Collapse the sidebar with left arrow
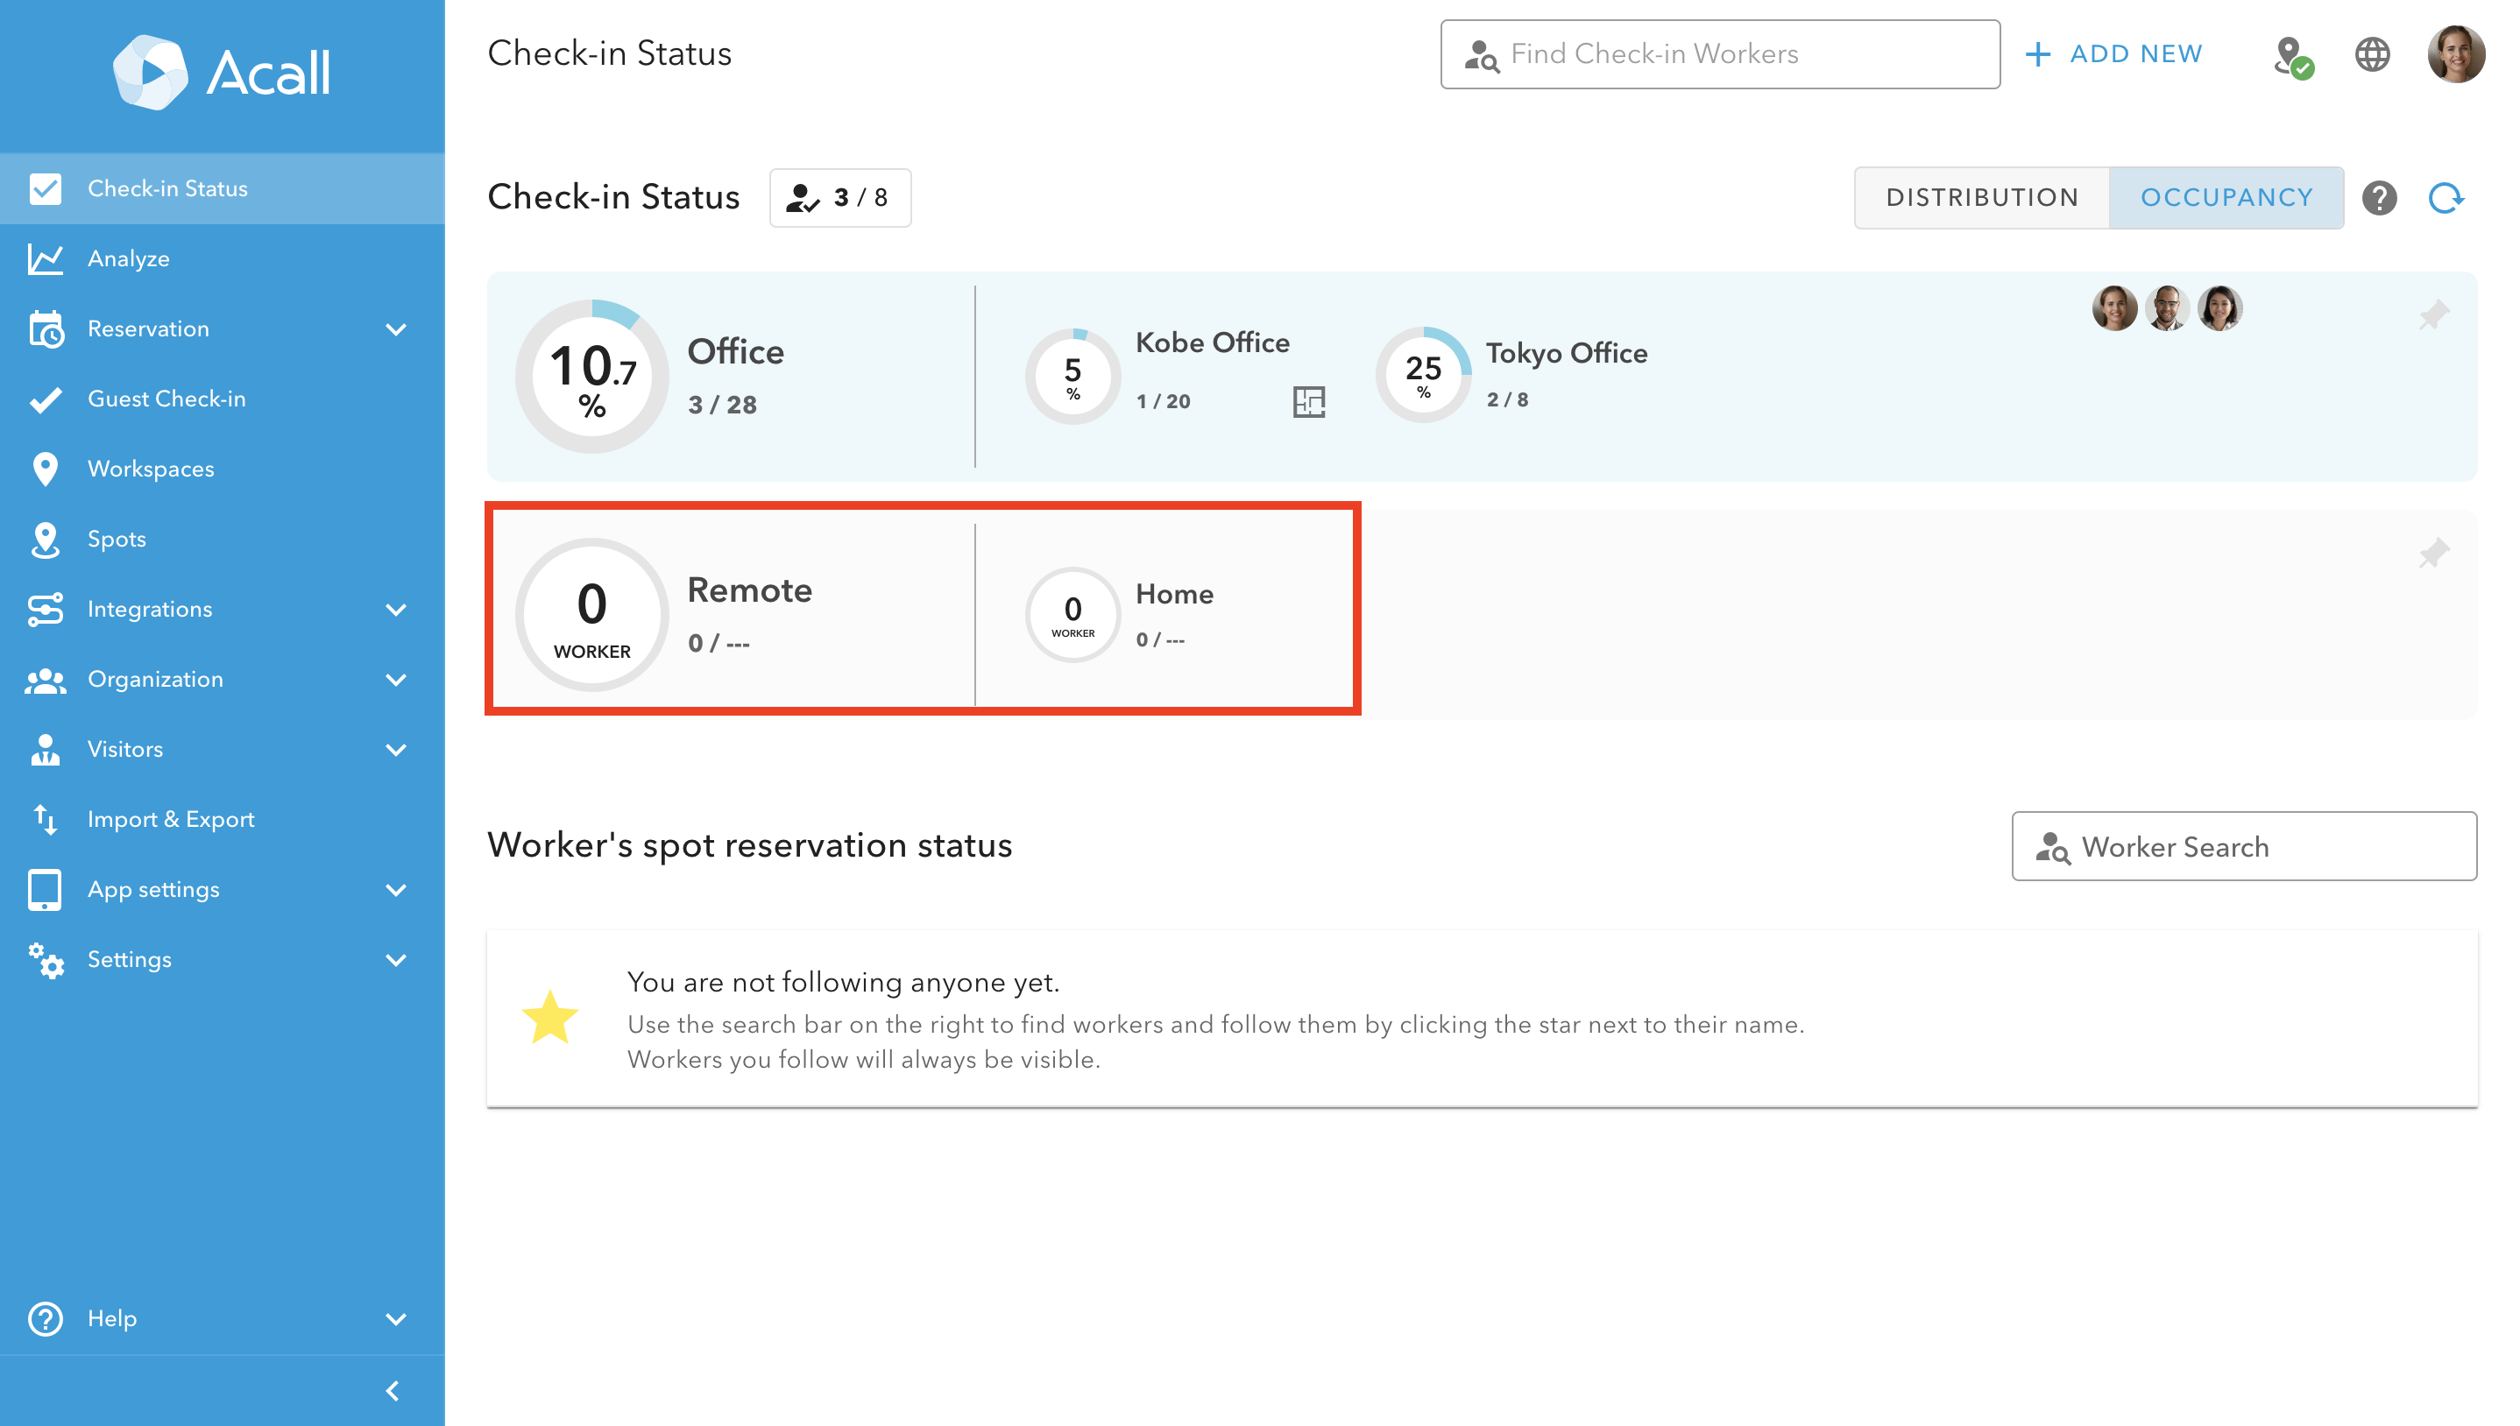Screen dimensions: 2520x1426 393,1391
